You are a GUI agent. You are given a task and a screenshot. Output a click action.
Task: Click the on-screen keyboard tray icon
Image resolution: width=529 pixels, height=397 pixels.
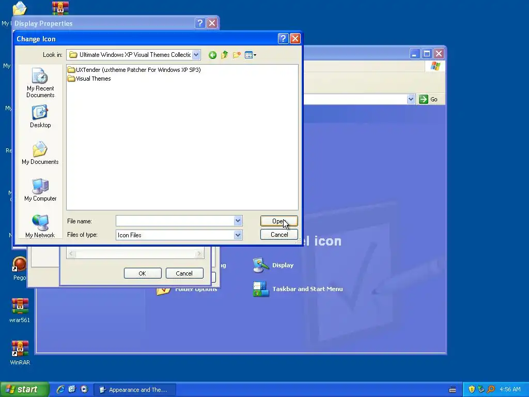[x=453, y=390]
